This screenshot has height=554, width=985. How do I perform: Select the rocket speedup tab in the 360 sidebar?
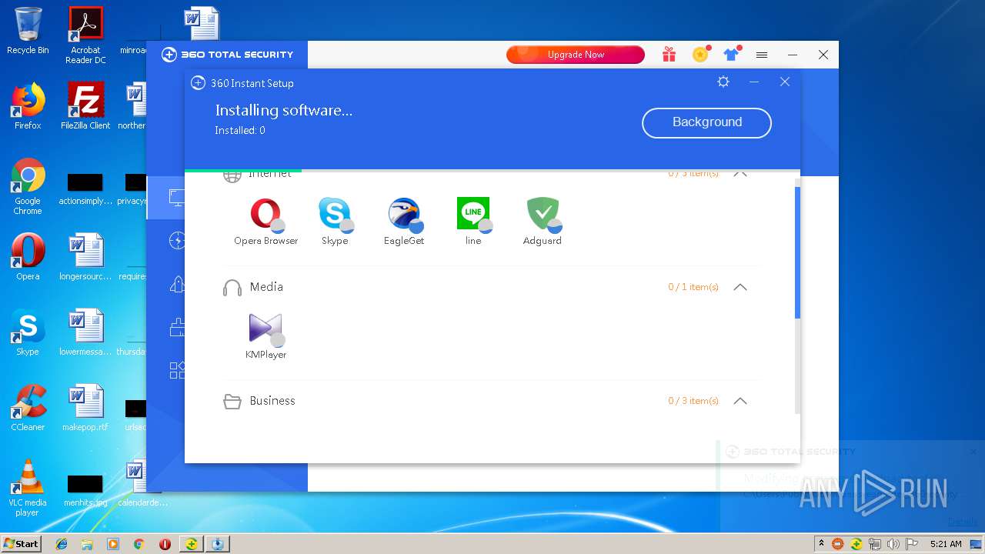(x=177, y=284)
